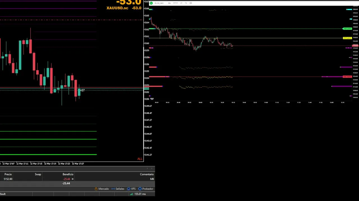The height and width of the screenshot is (201, 359).
Task: Click the major positive level label
Action: 347,29
